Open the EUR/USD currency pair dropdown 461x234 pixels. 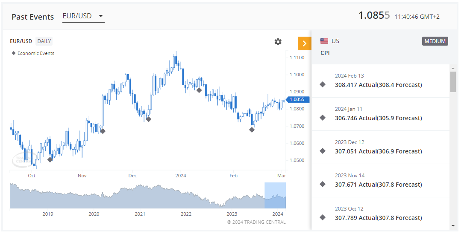pos(83,16)
